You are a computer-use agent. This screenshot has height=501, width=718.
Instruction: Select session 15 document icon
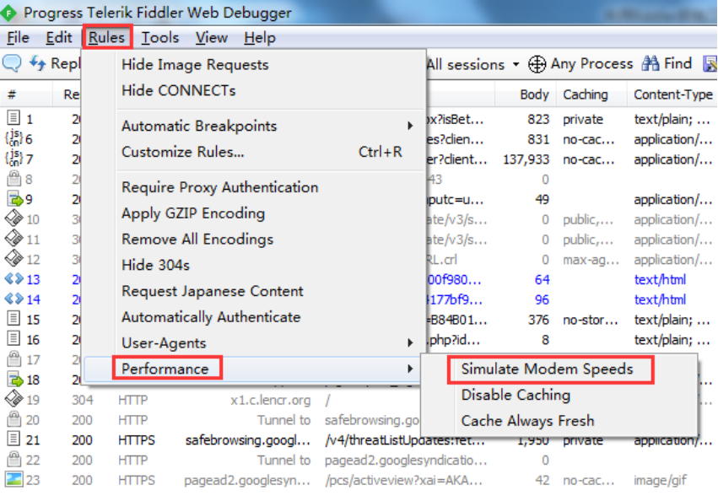[x=13, y=319]
